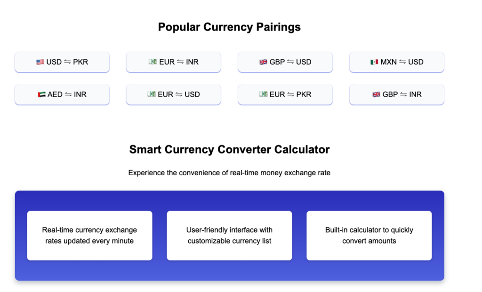
Task: Click the flag icon in EUR ⇋ USD
Action: pos(151,95)
